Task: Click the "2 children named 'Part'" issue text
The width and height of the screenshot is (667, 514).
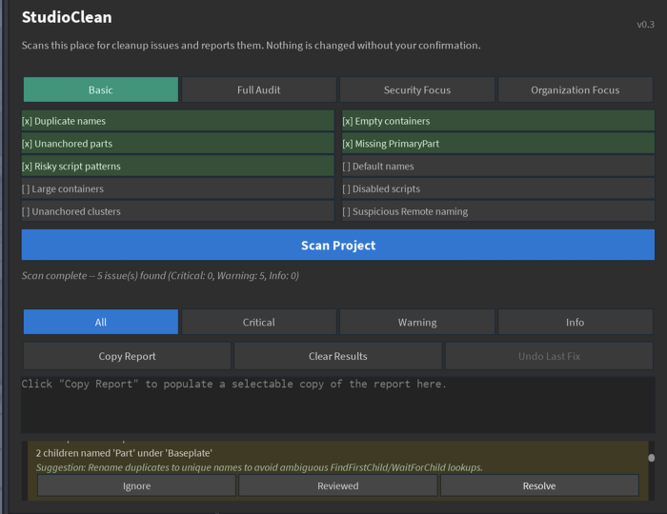Action: click(x=124, y=453)
